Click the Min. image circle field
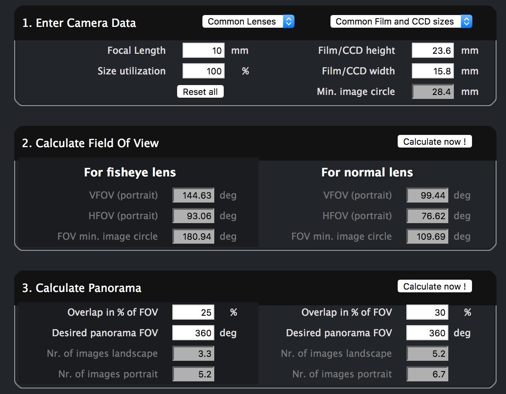The width and height of the screenshot is (506, 394). click(x=433, y=92)
